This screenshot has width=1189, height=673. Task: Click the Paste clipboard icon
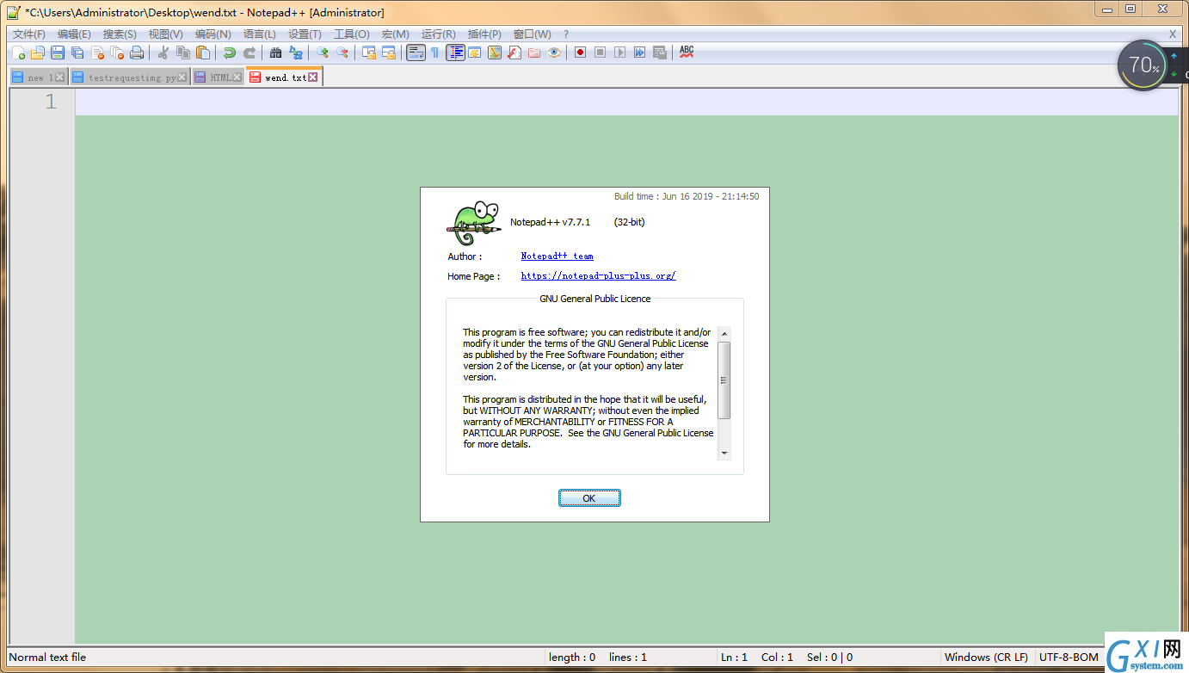point(203,52)
